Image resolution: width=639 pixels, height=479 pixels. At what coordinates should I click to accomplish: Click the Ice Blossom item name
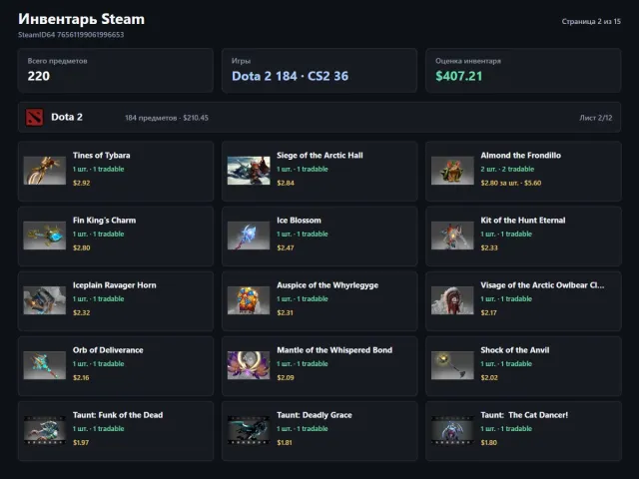click(300, 221)
